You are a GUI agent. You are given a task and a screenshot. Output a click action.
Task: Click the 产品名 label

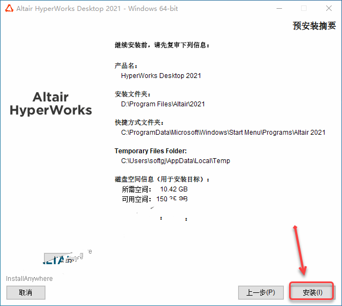point(126,65)
